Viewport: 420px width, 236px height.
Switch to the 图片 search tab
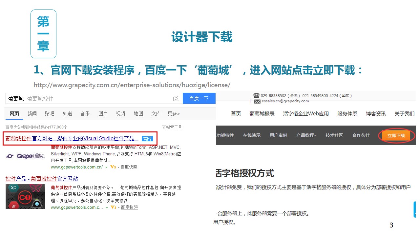tap(103, 113)
